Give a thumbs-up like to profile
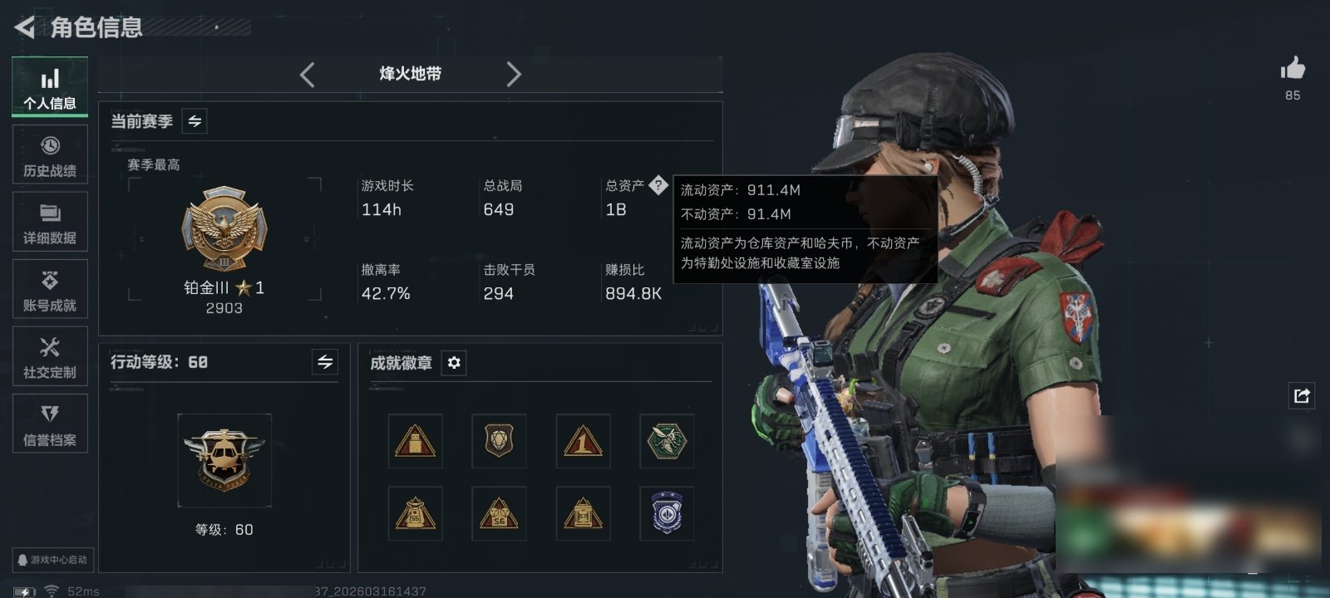This screenshot has height=598, width=1330. point(1293,68)
